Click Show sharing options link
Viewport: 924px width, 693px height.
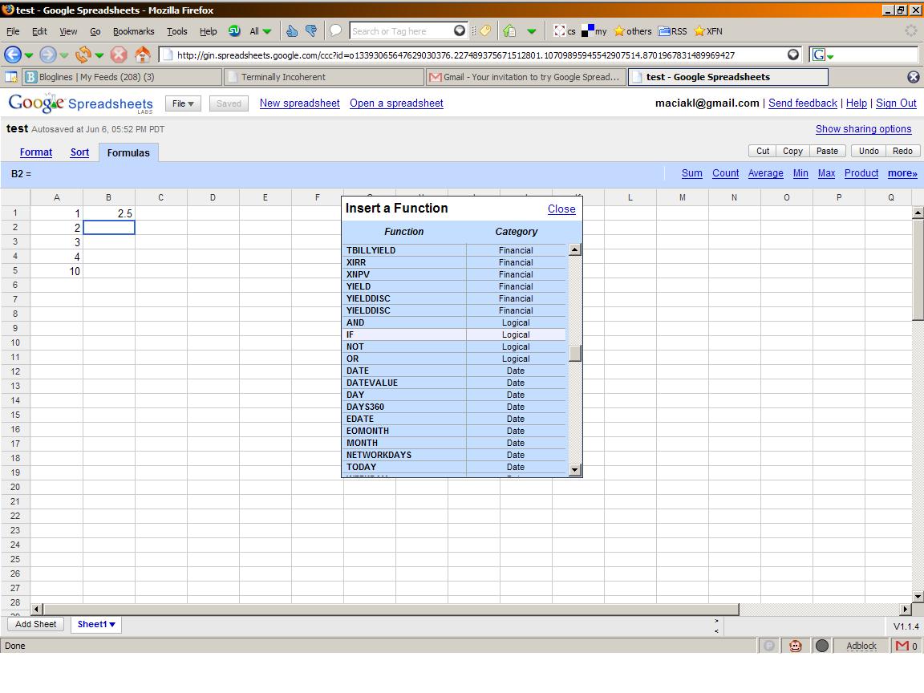pyautogui.click(x=863, y=129)
